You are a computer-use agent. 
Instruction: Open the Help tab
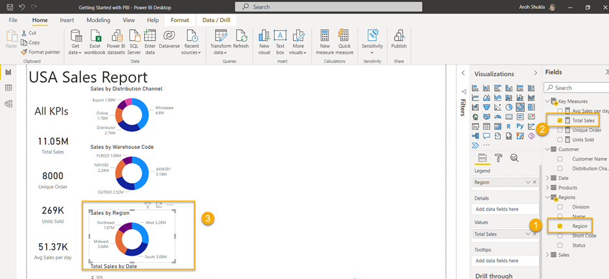tap(153, 20)
